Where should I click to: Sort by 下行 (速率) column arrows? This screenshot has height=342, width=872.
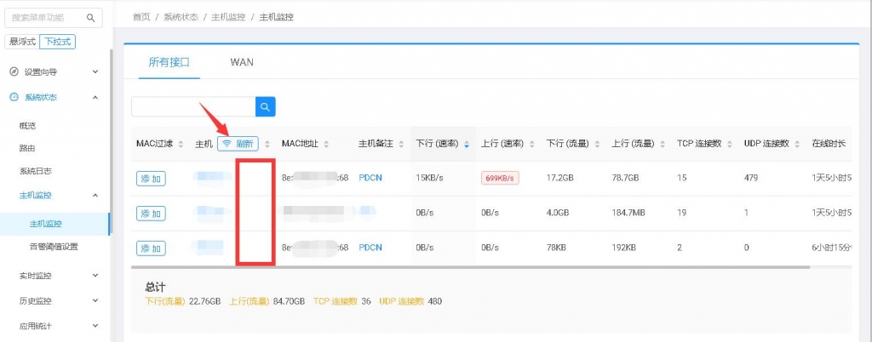click(x=467, y=145)
